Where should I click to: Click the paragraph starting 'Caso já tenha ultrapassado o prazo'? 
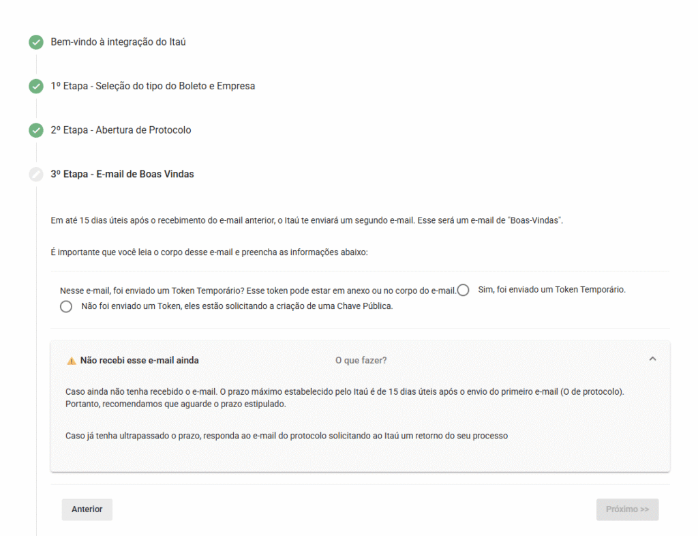point(286,435)
